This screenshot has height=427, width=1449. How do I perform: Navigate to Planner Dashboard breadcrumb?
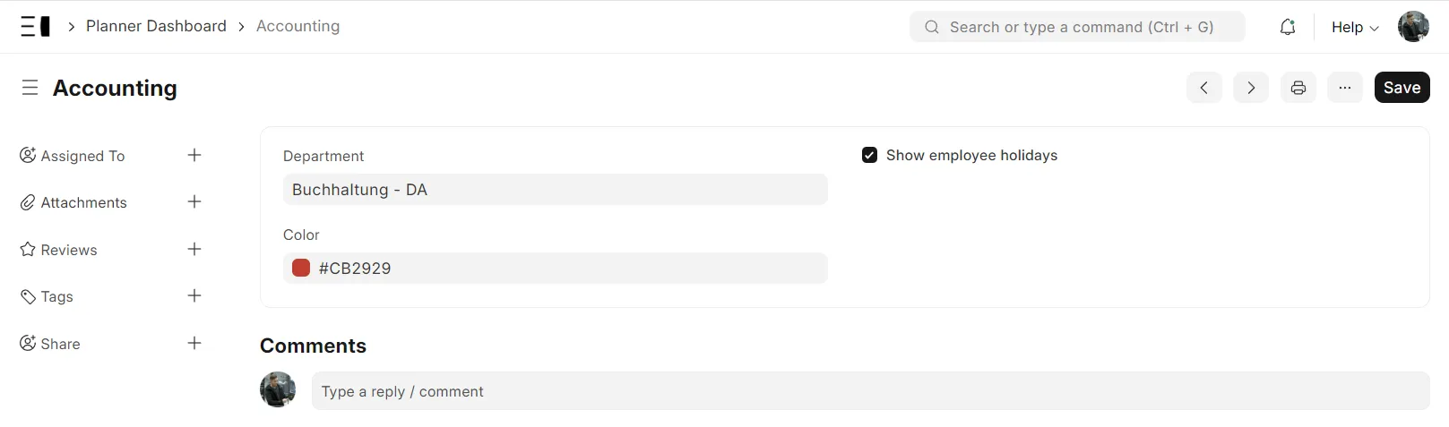(156, 26)
